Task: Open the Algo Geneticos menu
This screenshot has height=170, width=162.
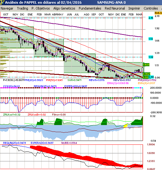Action: [x=64, y=8]
